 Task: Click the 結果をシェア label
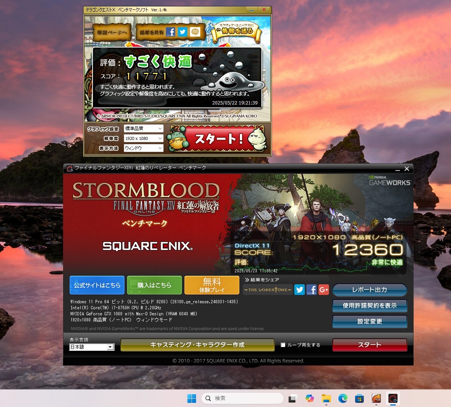[x=265, y=280]
